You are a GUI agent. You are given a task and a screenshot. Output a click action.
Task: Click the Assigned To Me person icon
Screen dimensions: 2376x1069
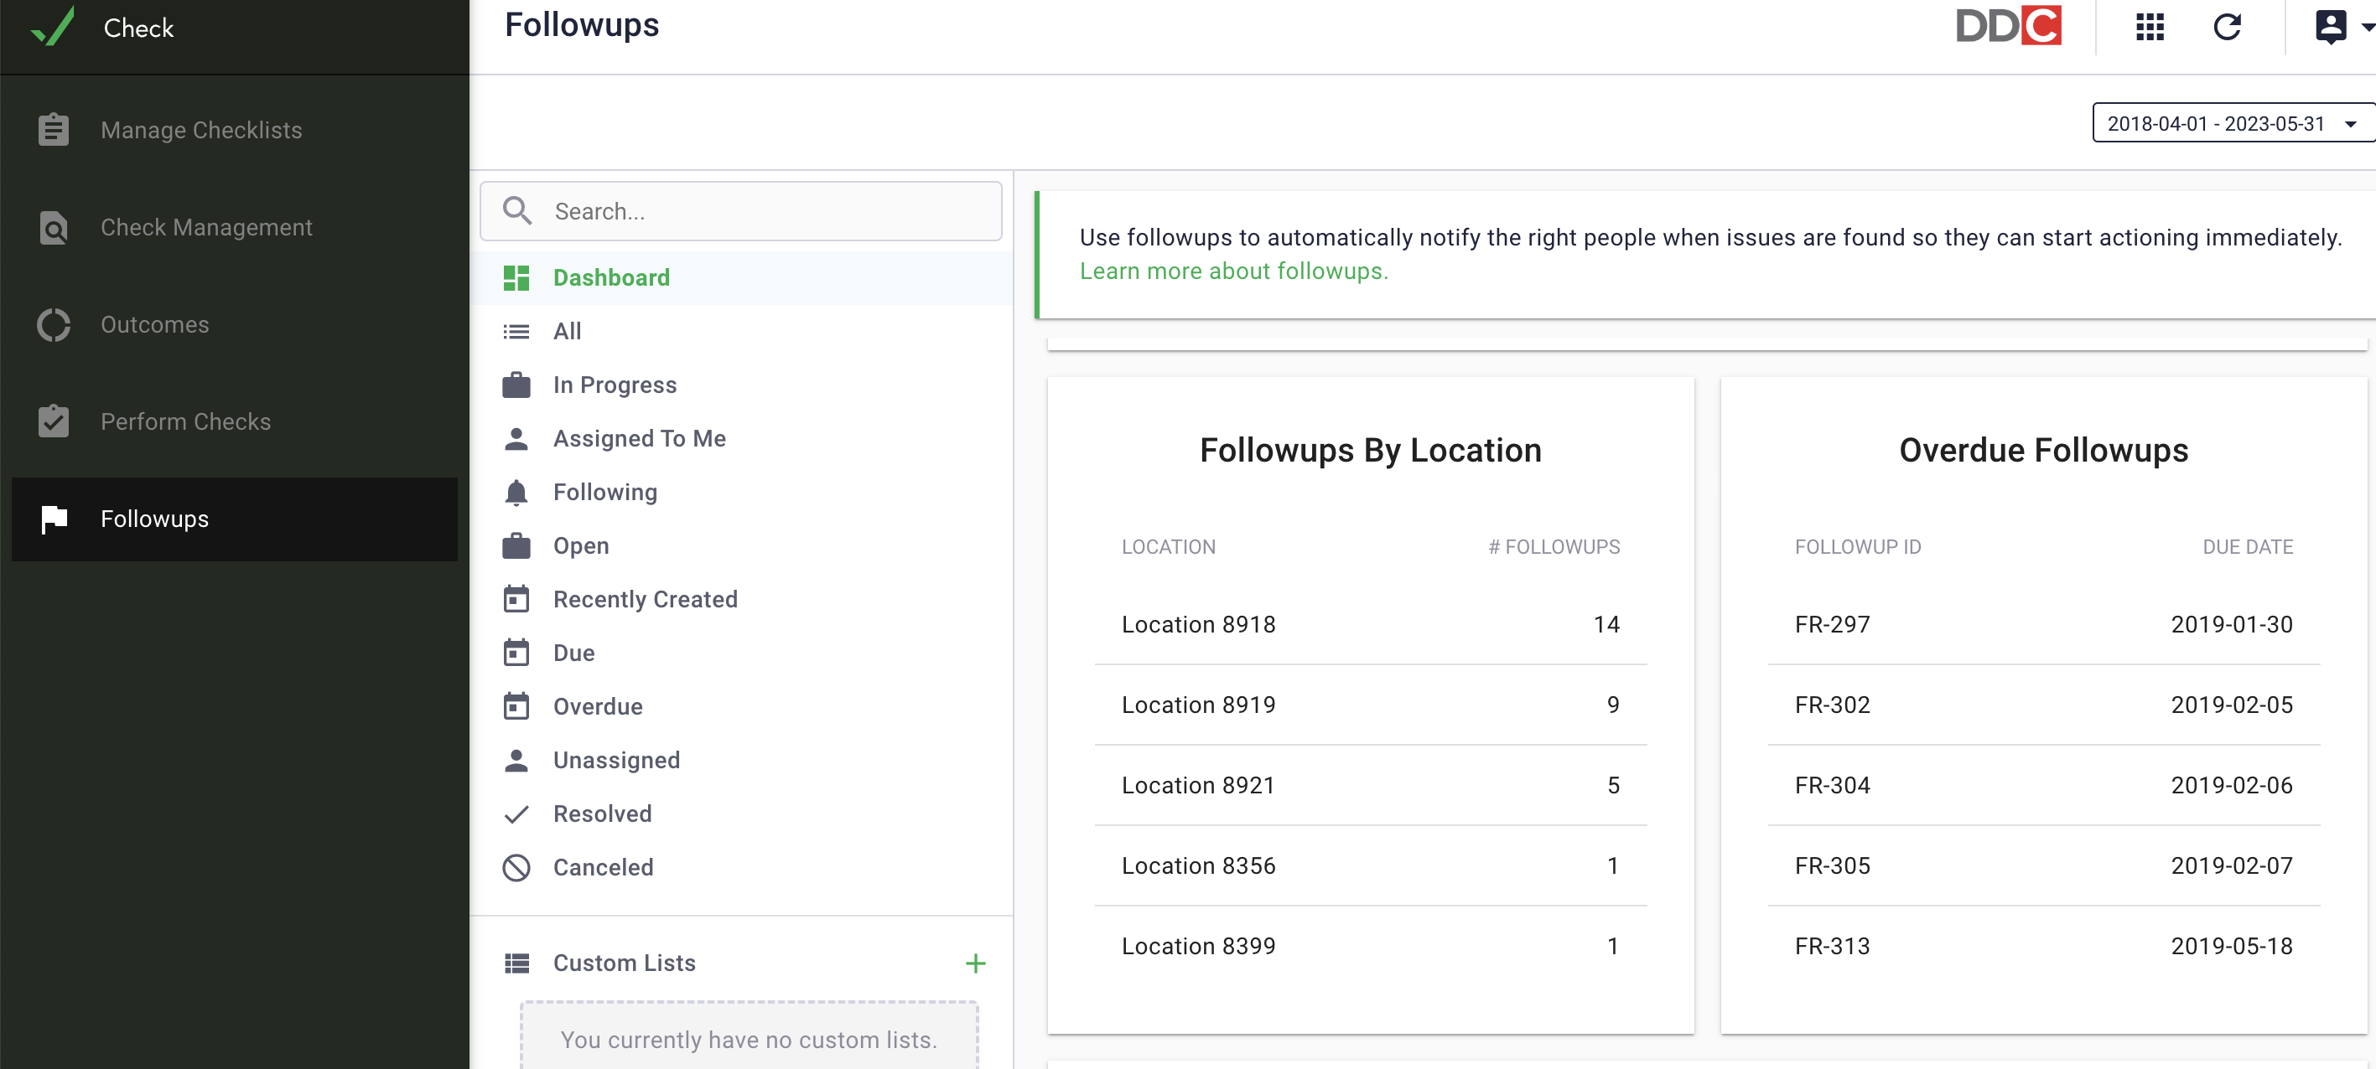(x=516, y=439)
